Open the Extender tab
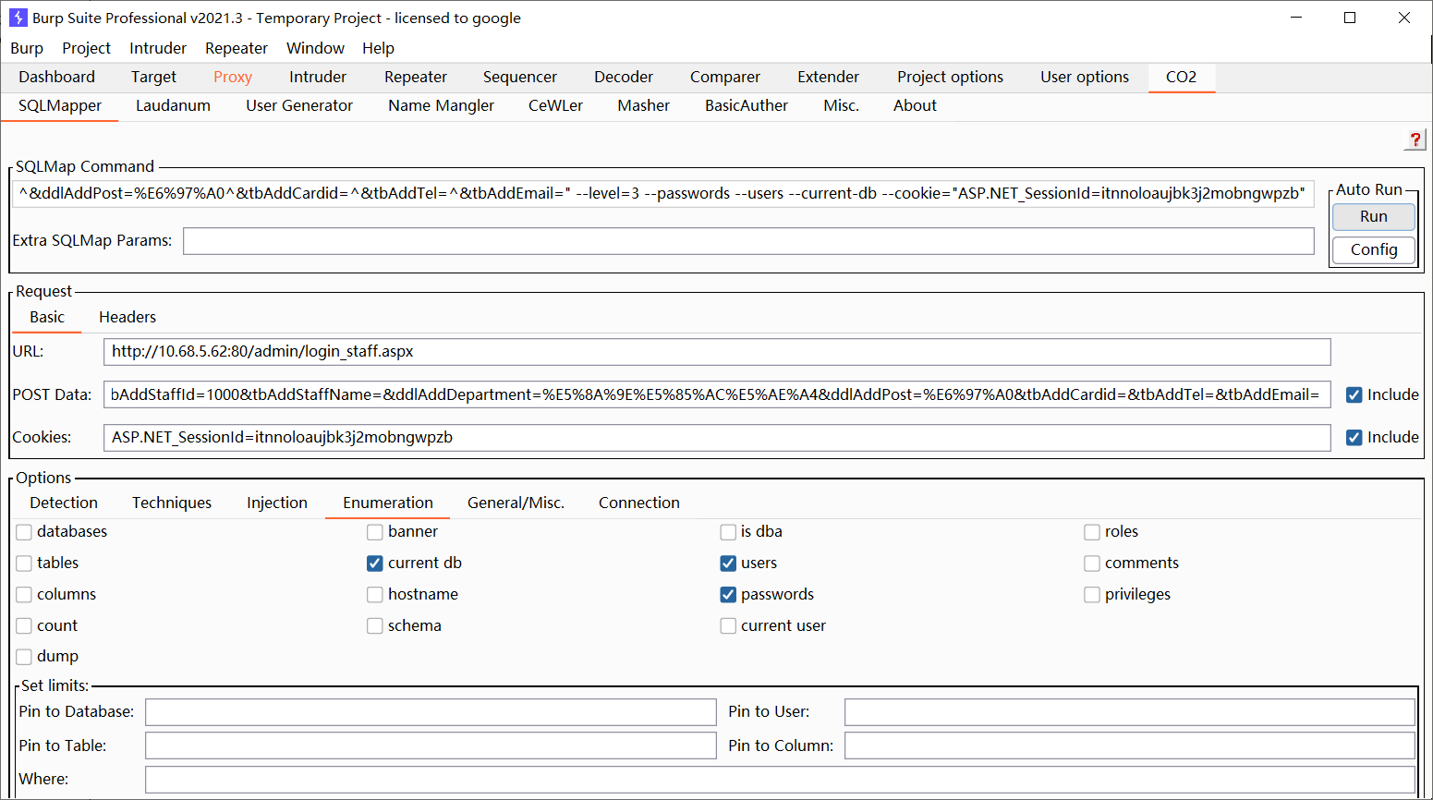The width and height of the screenshot is (1433, 800). (x=829, y=77)
